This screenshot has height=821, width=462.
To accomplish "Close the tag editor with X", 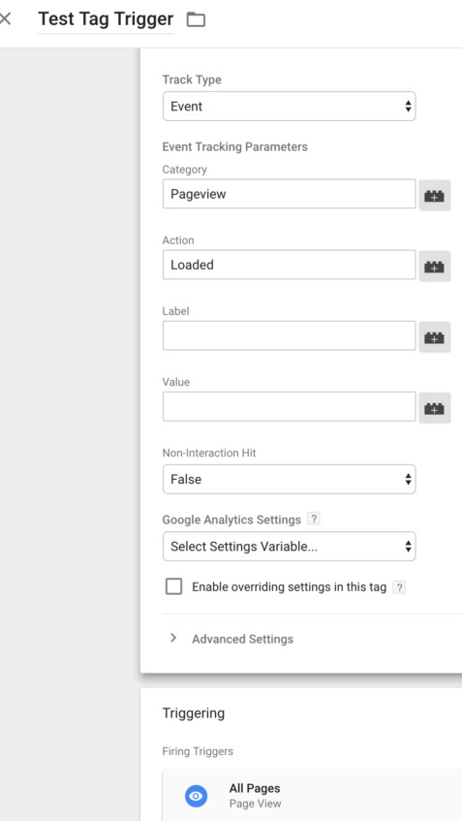I will [5, 19].
